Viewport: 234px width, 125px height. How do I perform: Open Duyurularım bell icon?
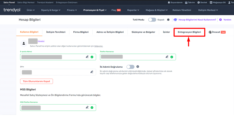tap(169, 3)
